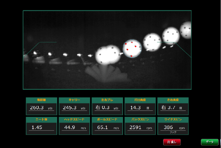Click the ボールスピード 65.1 m/s panel
The width and height of the screenshot is (221, 148).
click(x=107, y=125)
